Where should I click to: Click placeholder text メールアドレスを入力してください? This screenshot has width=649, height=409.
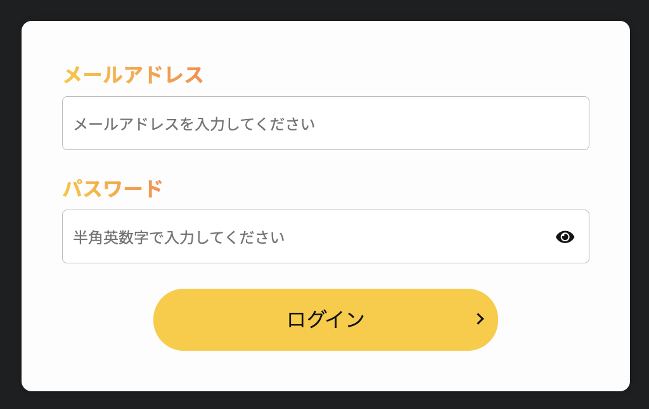pos(194,124)
